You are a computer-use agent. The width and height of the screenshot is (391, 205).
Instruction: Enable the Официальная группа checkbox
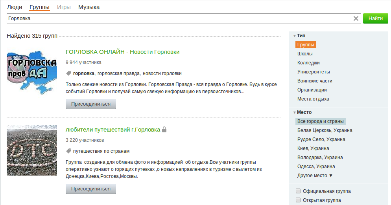pos(298,191)
